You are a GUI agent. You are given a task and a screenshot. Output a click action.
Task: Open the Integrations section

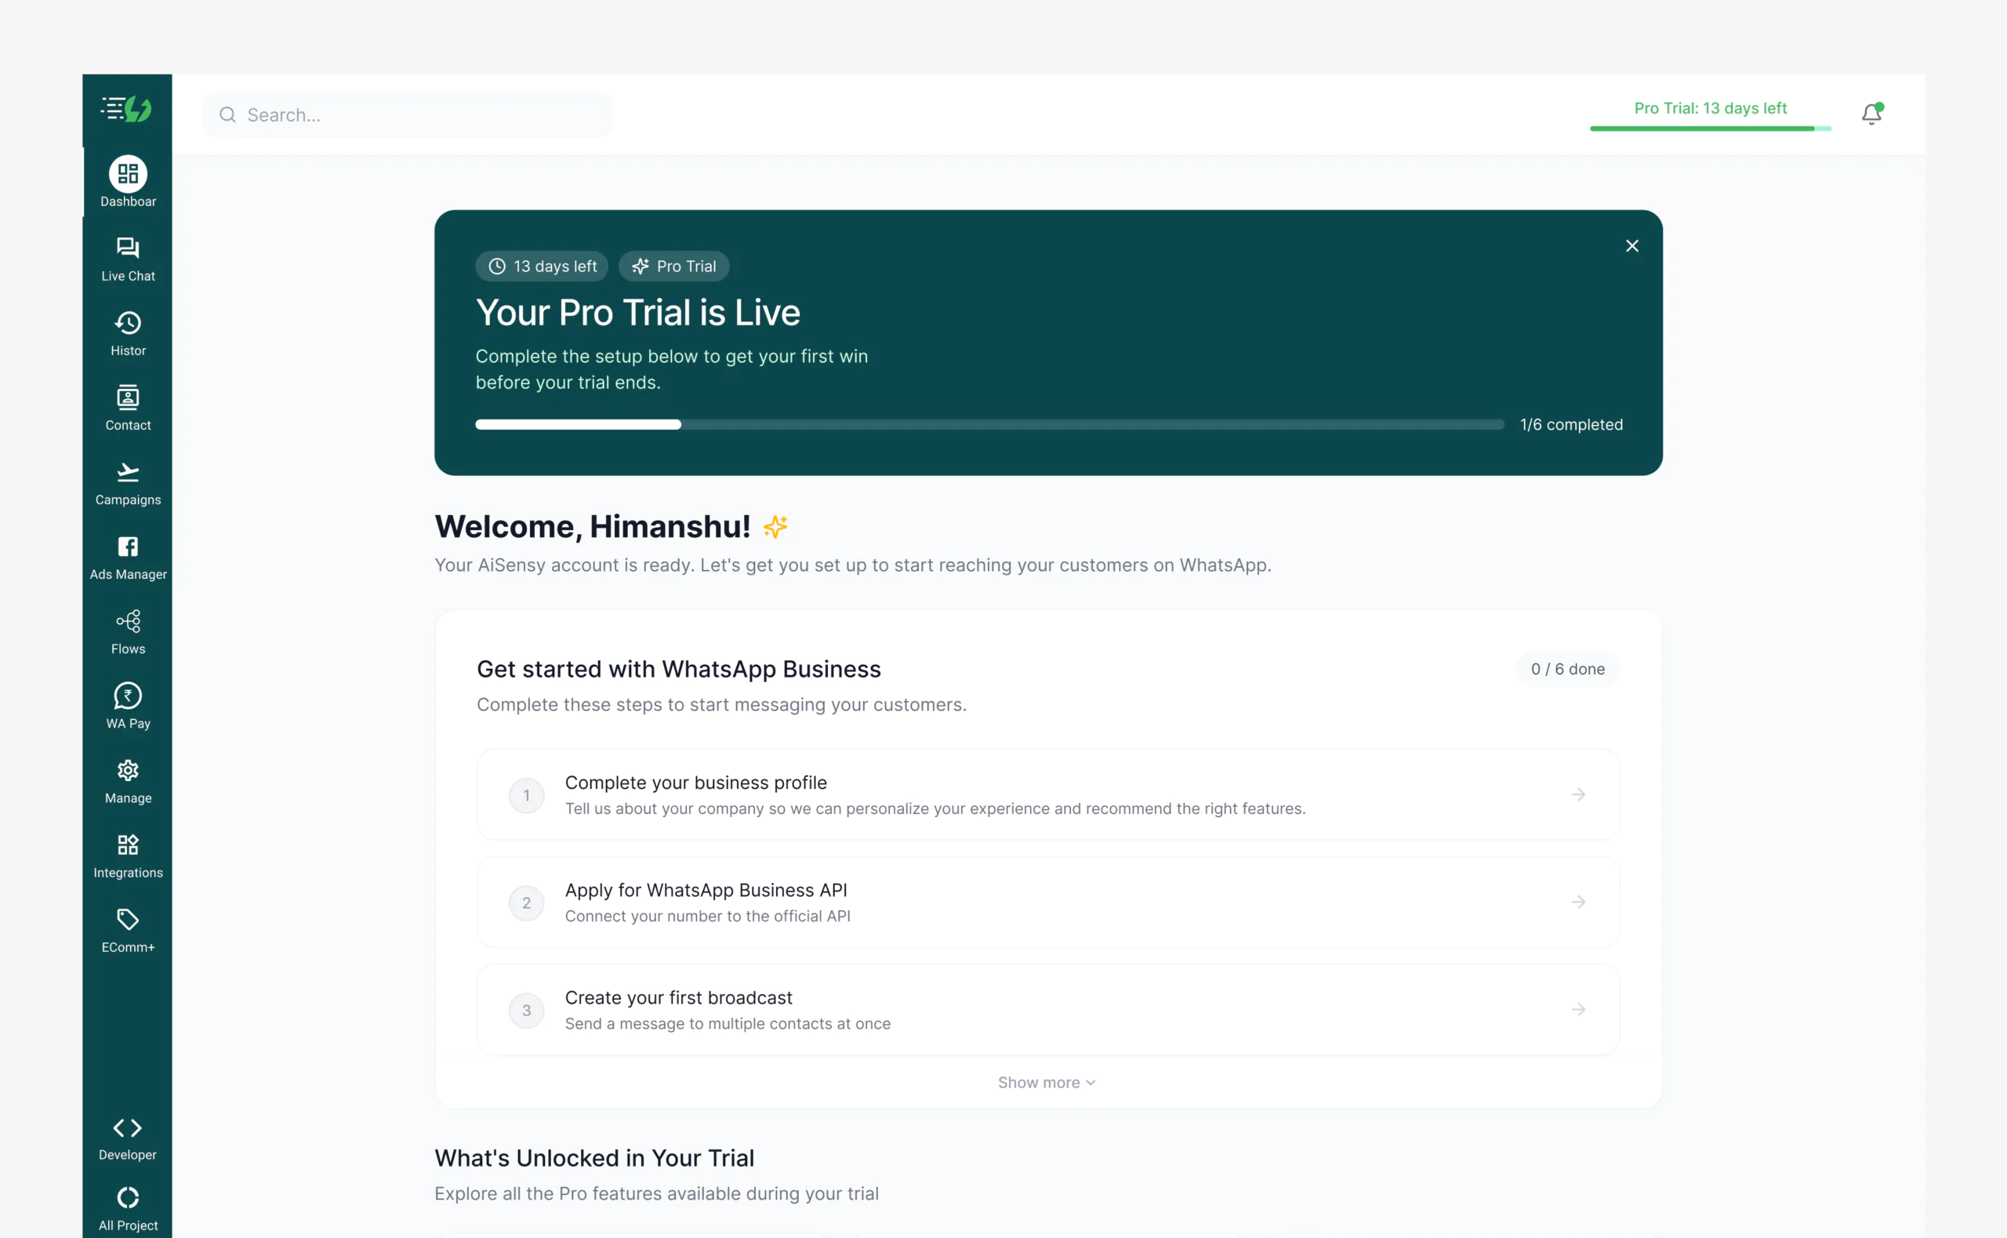(127, 855)
